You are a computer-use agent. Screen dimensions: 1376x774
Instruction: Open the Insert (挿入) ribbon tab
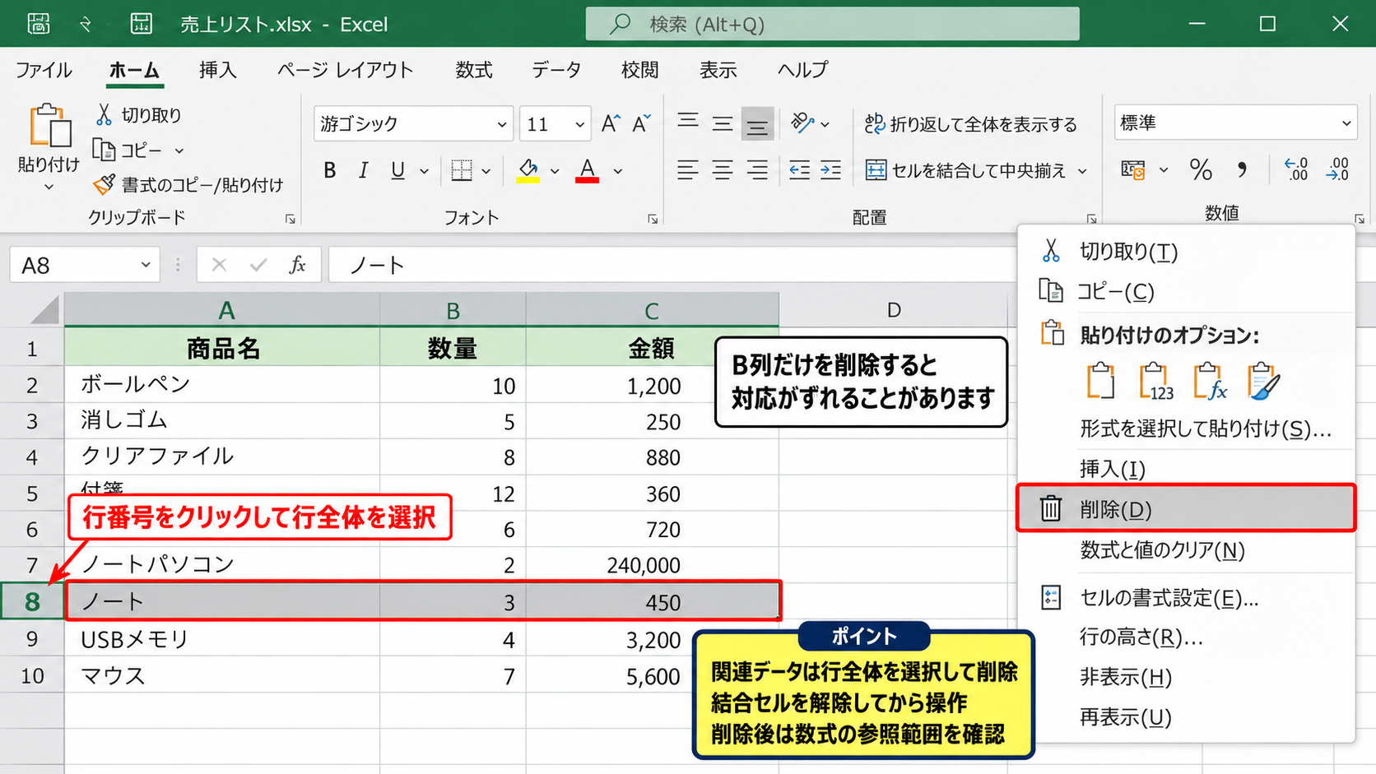pos(218,70)
